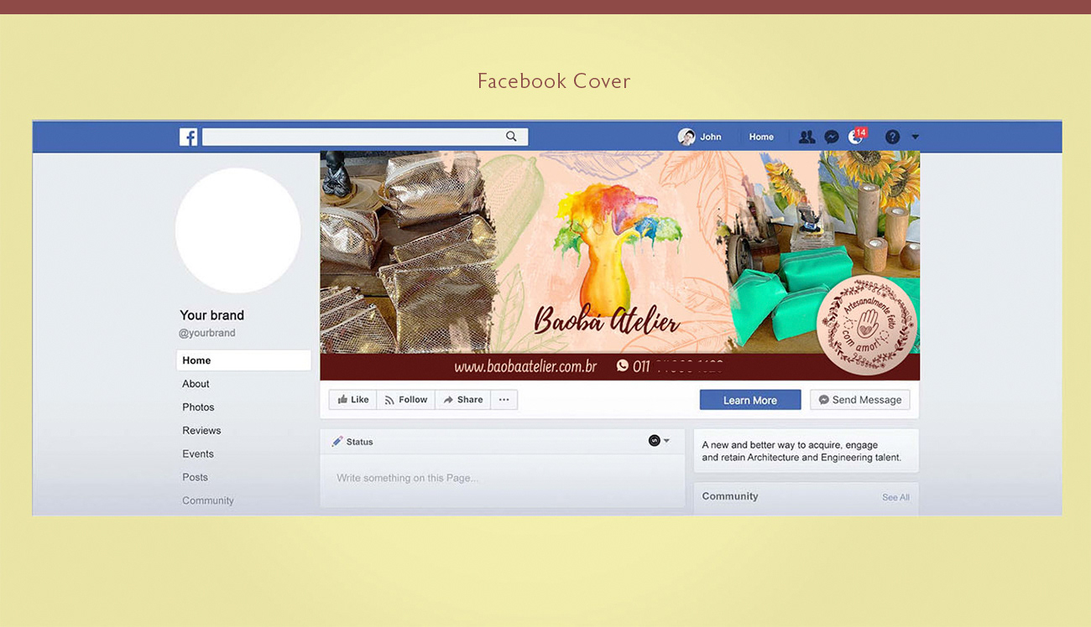The width and height of the screenshot is (1091, 627).
Task: Open the help question mark icon
Action: pyautogui.click(x=892, y=137)
